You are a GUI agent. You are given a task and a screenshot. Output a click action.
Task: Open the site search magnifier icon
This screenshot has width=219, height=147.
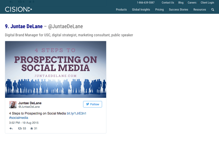pos(213,10)
